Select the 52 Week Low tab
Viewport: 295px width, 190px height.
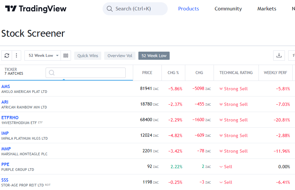click(154, 56)
